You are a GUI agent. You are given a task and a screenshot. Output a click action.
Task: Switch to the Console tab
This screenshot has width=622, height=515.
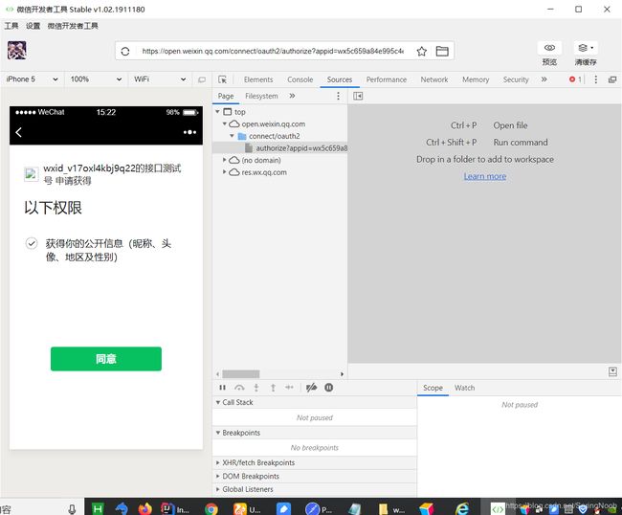click(300, 79)
